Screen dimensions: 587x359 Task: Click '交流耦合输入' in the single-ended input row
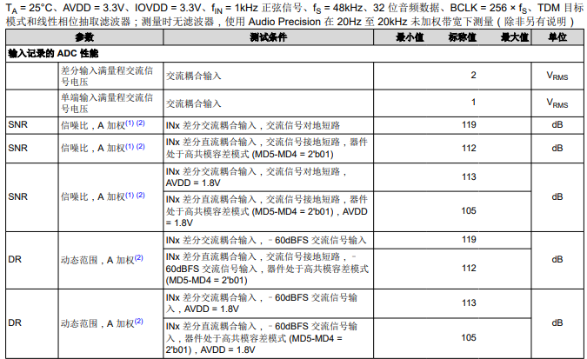point(194,103)
